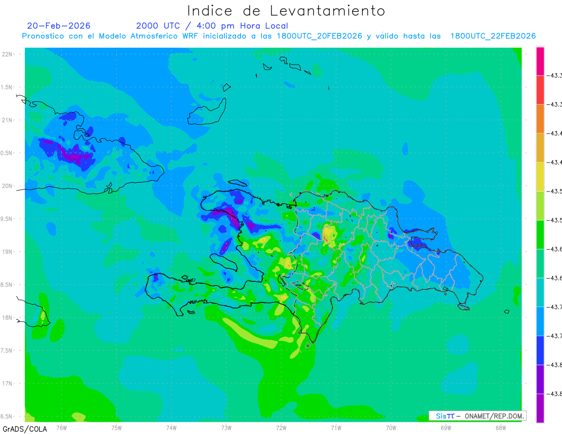Click the light blue swatch in the legend
This screenshot has height=434, width=562.
coord(540,321)
